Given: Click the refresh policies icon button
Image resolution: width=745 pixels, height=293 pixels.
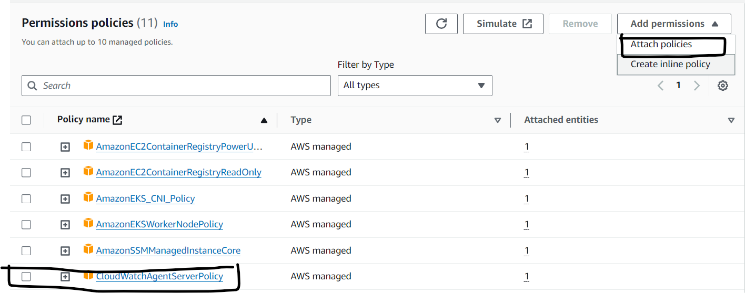Looking at the screenshot, I should (x=441, y=24).
